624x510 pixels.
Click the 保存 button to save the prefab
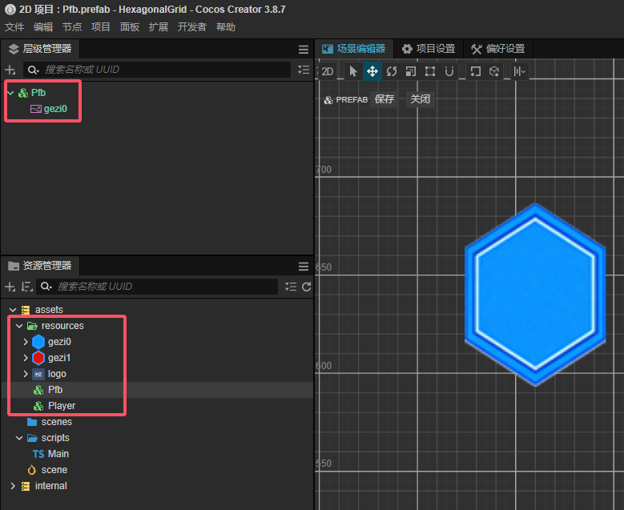(x=384, y=99)
